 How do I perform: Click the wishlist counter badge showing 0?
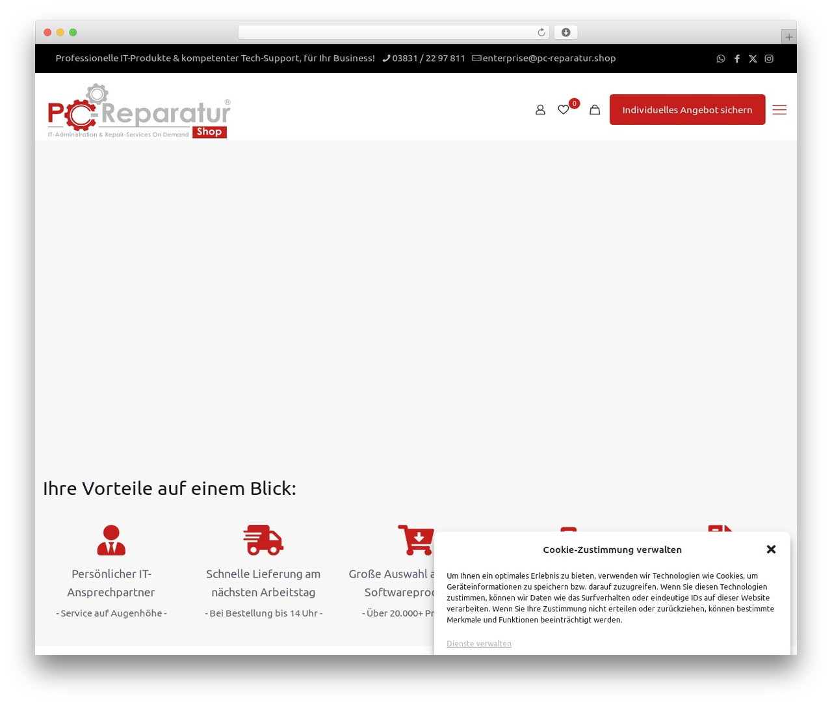tap(574, 103)
